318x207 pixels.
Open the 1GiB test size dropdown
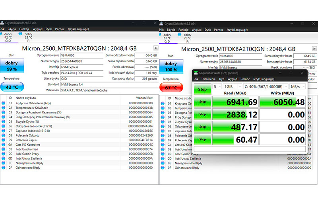point(232,86)
